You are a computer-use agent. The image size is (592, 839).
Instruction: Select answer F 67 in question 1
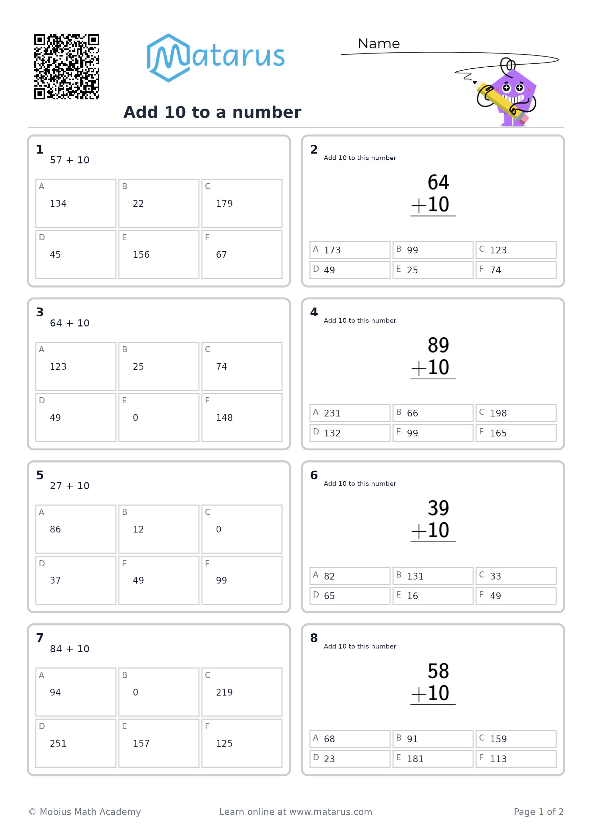242,254
